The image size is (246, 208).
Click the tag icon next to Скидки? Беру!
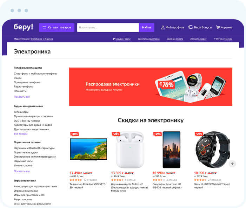pos(114,39)
